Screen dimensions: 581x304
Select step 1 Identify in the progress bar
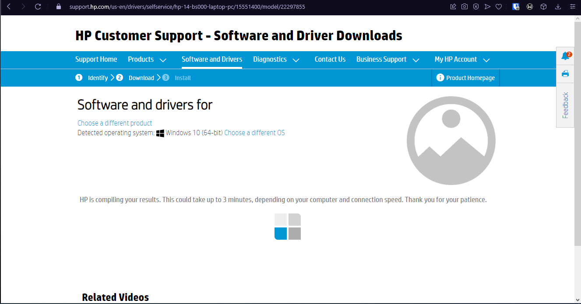pos(93,77)
